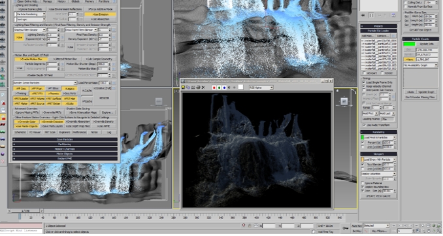Toggle the green channel icon

220,88
